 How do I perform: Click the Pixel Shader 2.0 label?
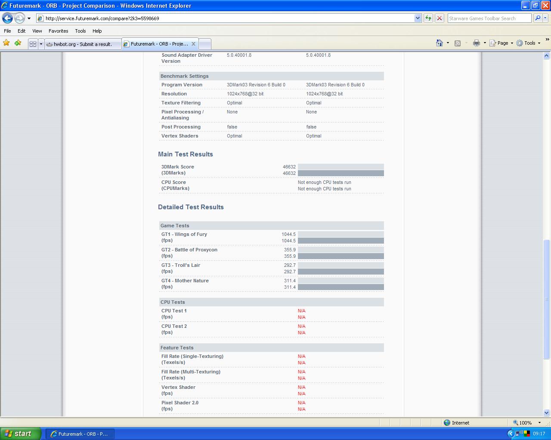tap(180, 403)
